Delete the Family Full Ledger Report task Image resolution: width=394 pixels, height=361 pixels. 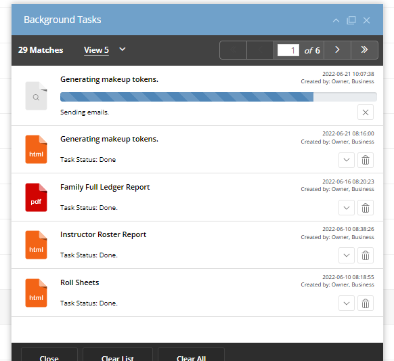click(x=366, y=208)
